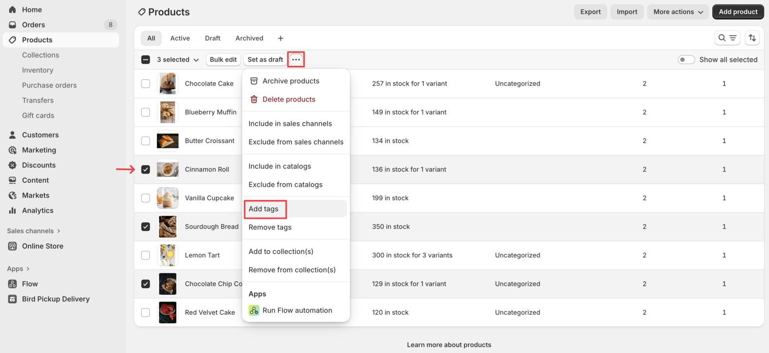Switch to the Draft tab
The height and width of the screenshot is (353, 769).
pos(212,38)
